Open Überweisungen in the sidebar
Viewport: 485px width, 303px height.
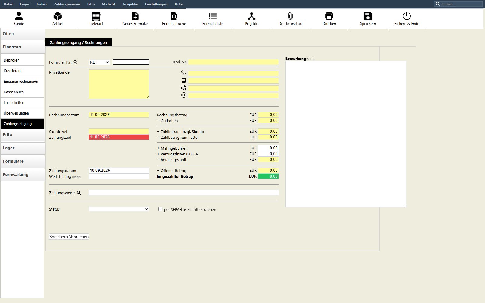point(22,113)
